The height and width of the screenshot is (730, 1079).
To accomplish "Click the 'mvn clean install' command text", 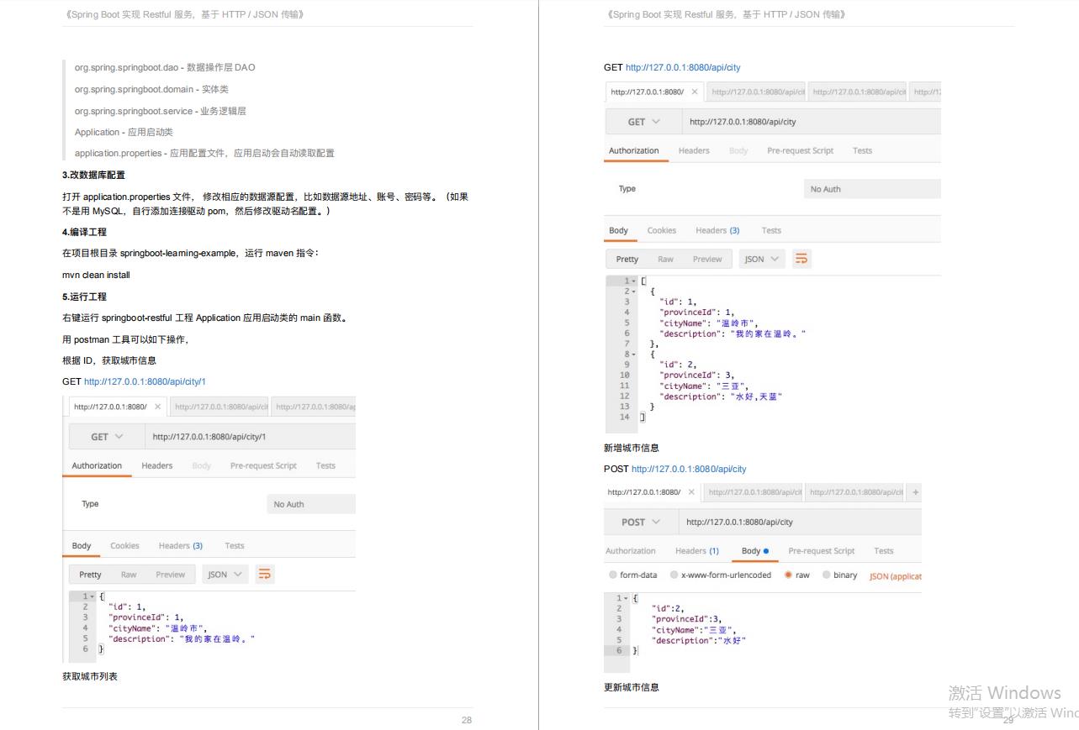I will pos(96,275).
